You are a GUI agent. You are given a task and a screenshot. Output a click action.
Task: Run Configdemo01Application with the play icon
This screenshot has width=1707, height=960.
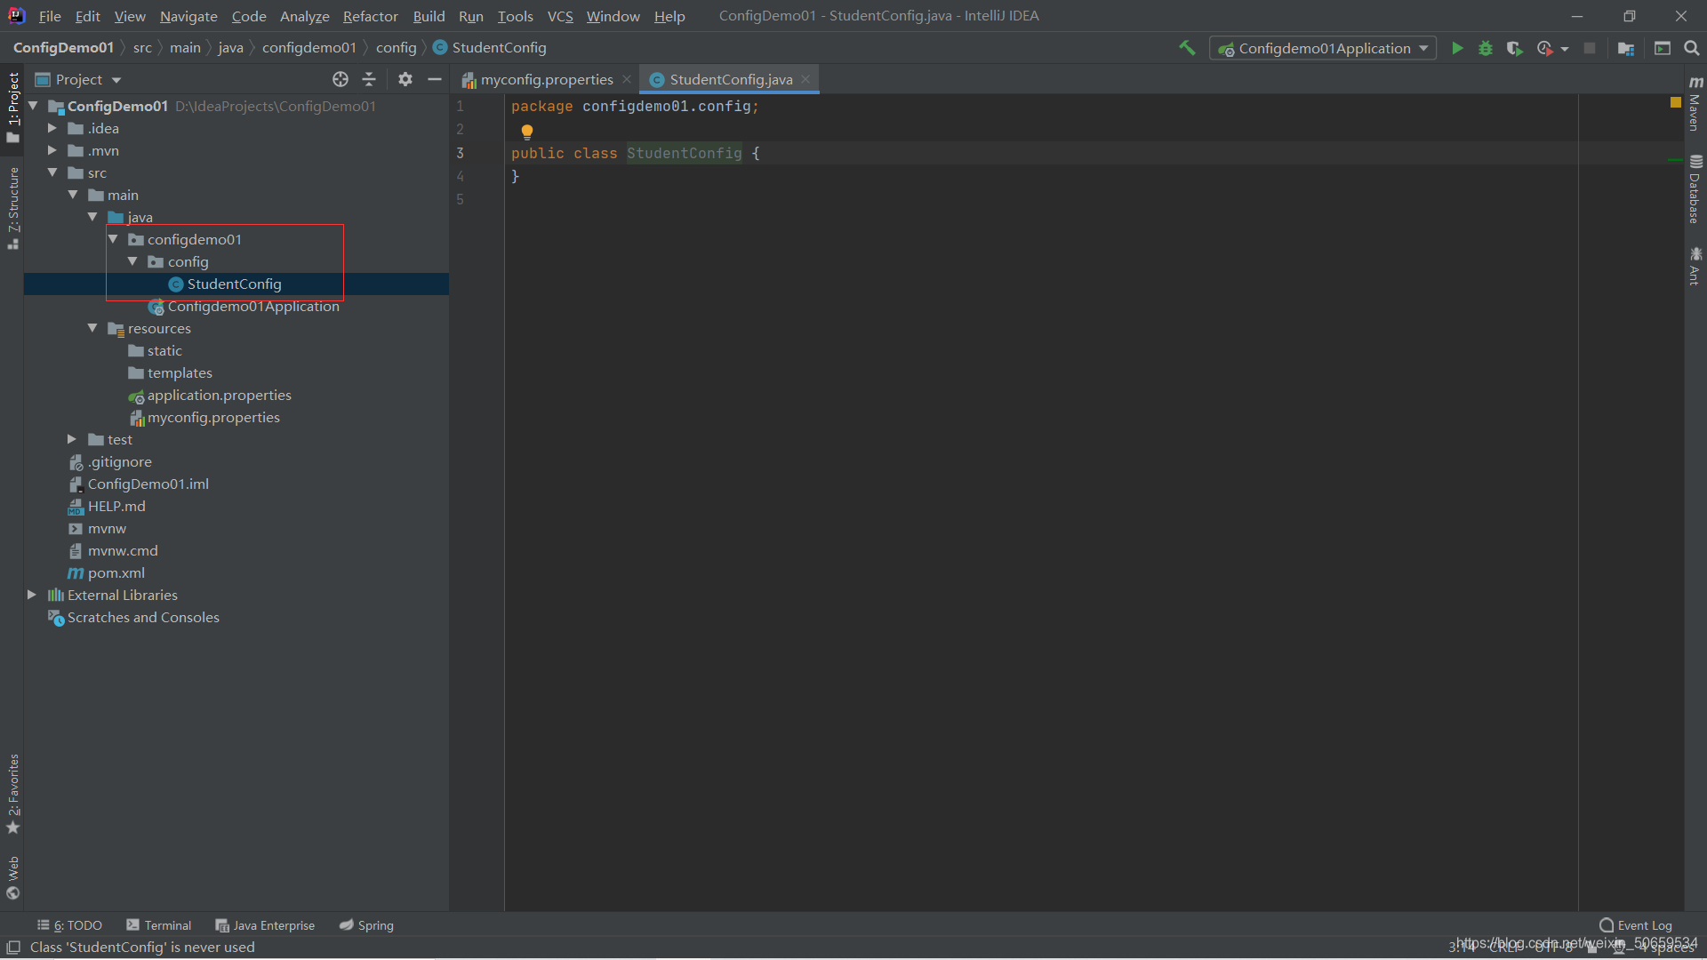pyautogui.click(x=1457, y=48)
